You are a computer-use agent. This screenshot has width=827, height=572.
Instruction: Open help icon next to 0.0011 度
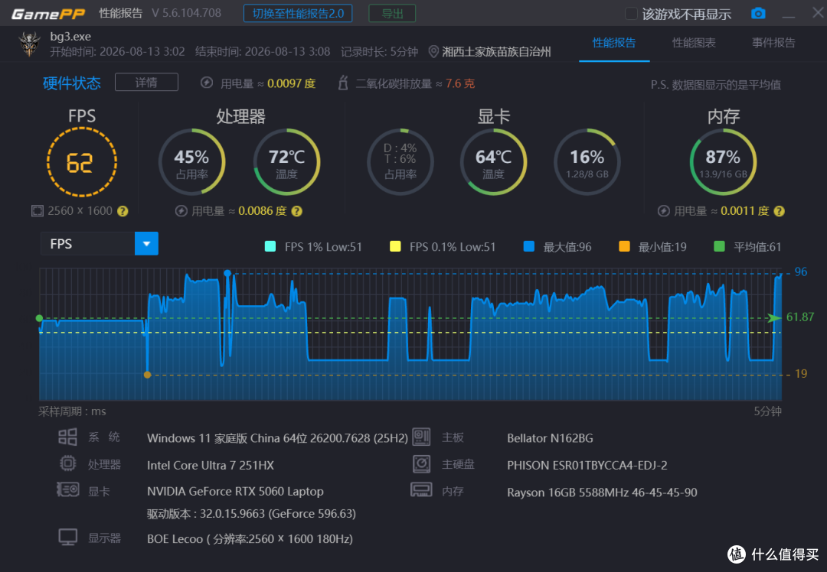pos(779,211)
